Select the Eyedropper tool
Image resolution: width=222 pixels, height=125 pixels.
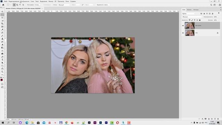coord(2,30)
